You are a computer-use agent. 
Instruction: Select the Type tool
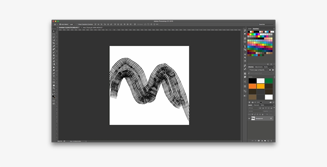[x=54, y=76]
